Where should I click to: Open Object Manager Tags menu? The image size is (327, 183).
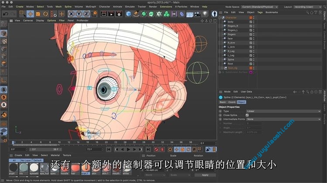pyautogui.click(x=260, y=12)
